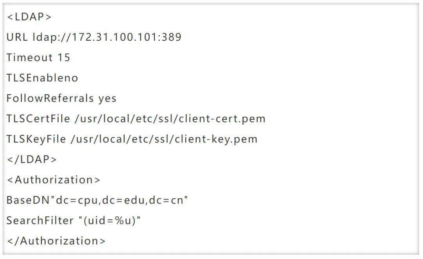Click the word BaseDN

point(28,200)
